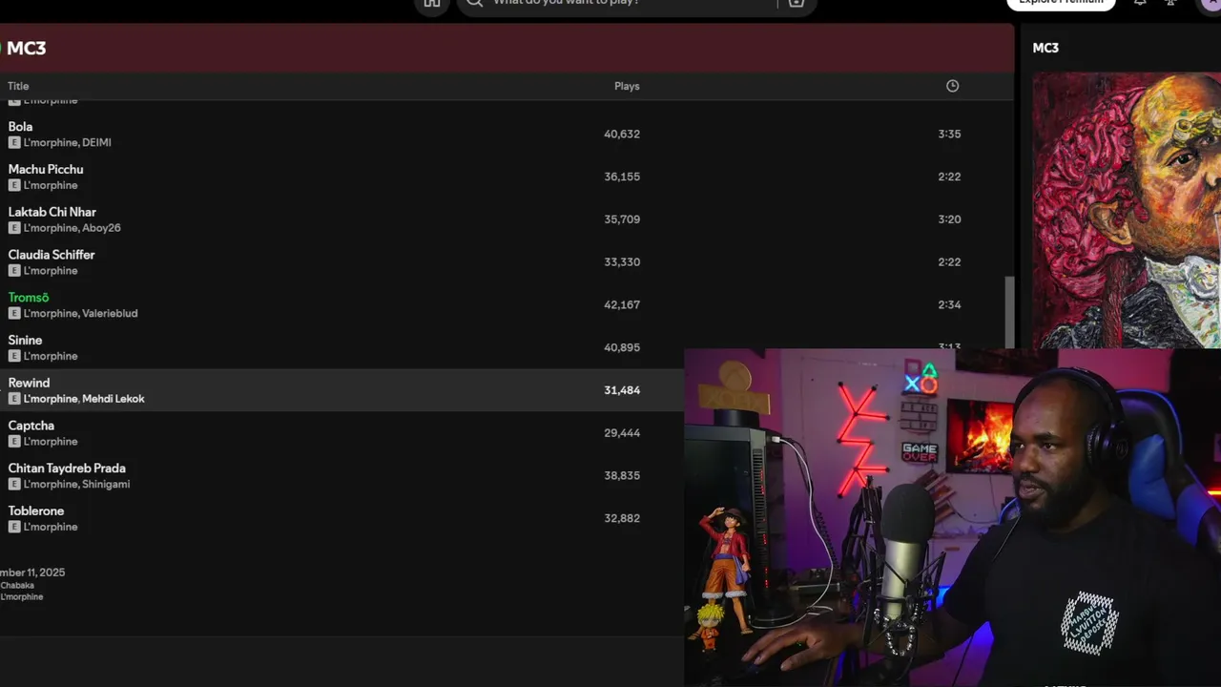
Task: Open artist Shinigami on Chitan Taydreb Prada
Action: click(x=106, y=484)
